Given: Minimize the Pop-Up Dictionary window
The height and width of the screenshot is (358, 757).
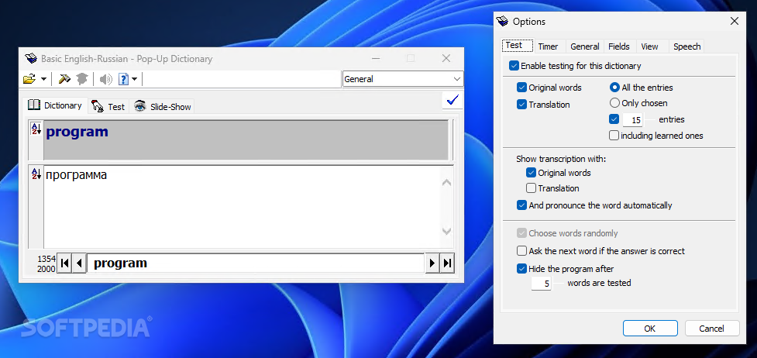Looking at the screenshot, I should click(x=376, y=58).
